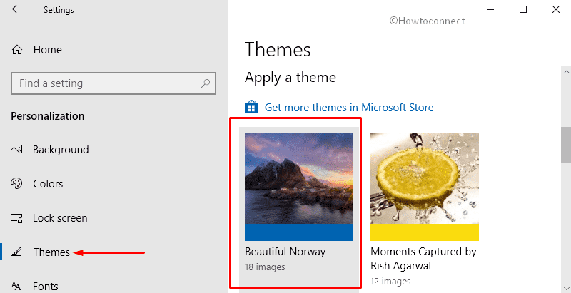
Task: Select the lemon Moments Captured theme thumbnail
Action: 425,187
